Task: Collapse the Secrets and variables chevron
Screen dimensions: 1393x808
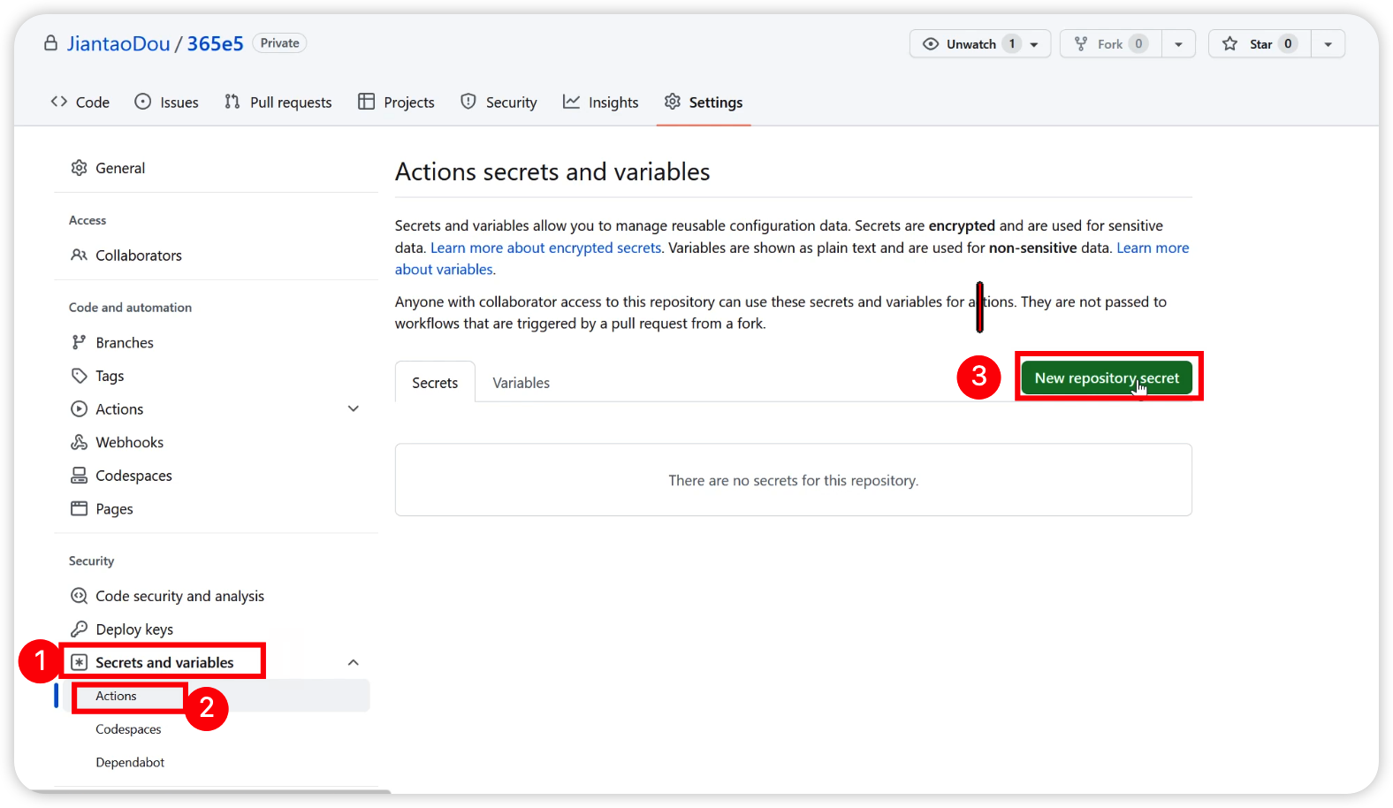Action: tap(354, 663)
